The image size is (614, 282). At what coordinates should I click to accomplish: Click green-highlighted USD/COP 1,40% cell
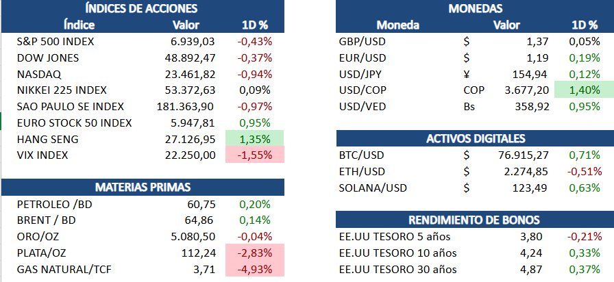(584, 90)
